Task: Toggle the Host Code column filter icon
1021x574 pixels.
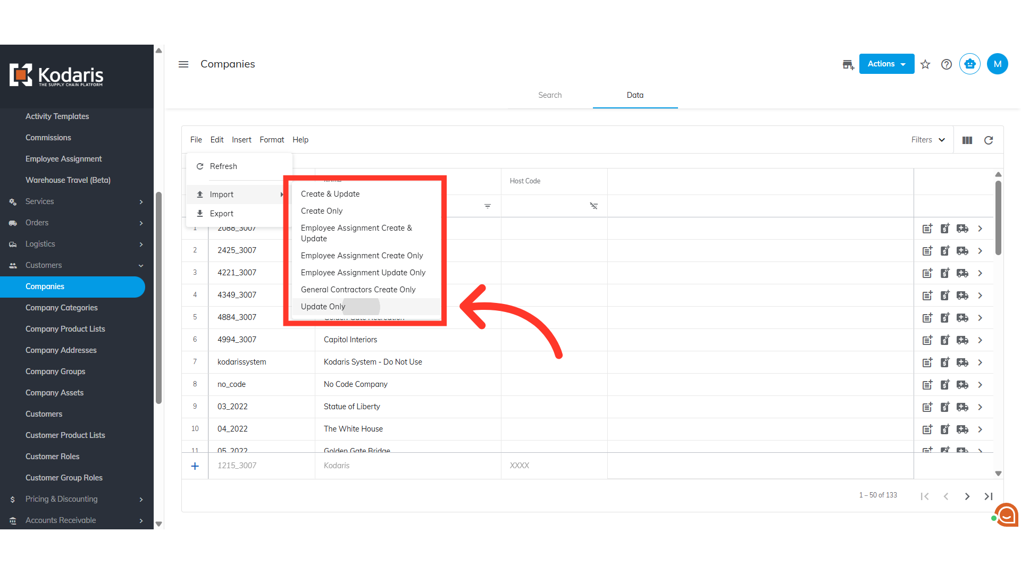Action: [594, 206]
